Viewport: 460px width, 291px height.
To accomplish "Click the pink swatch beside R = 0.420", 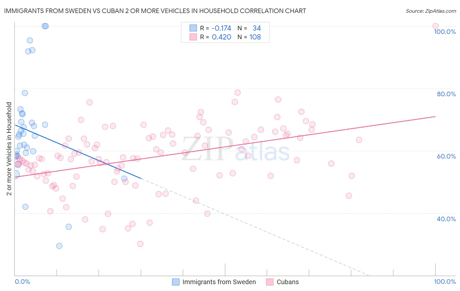I will pyautogui.click(x=193, y=37).
